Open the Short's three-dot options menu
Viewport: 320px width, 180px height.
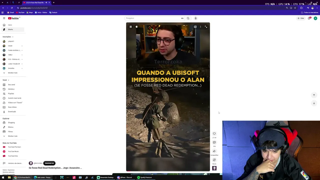coord(200,27)
